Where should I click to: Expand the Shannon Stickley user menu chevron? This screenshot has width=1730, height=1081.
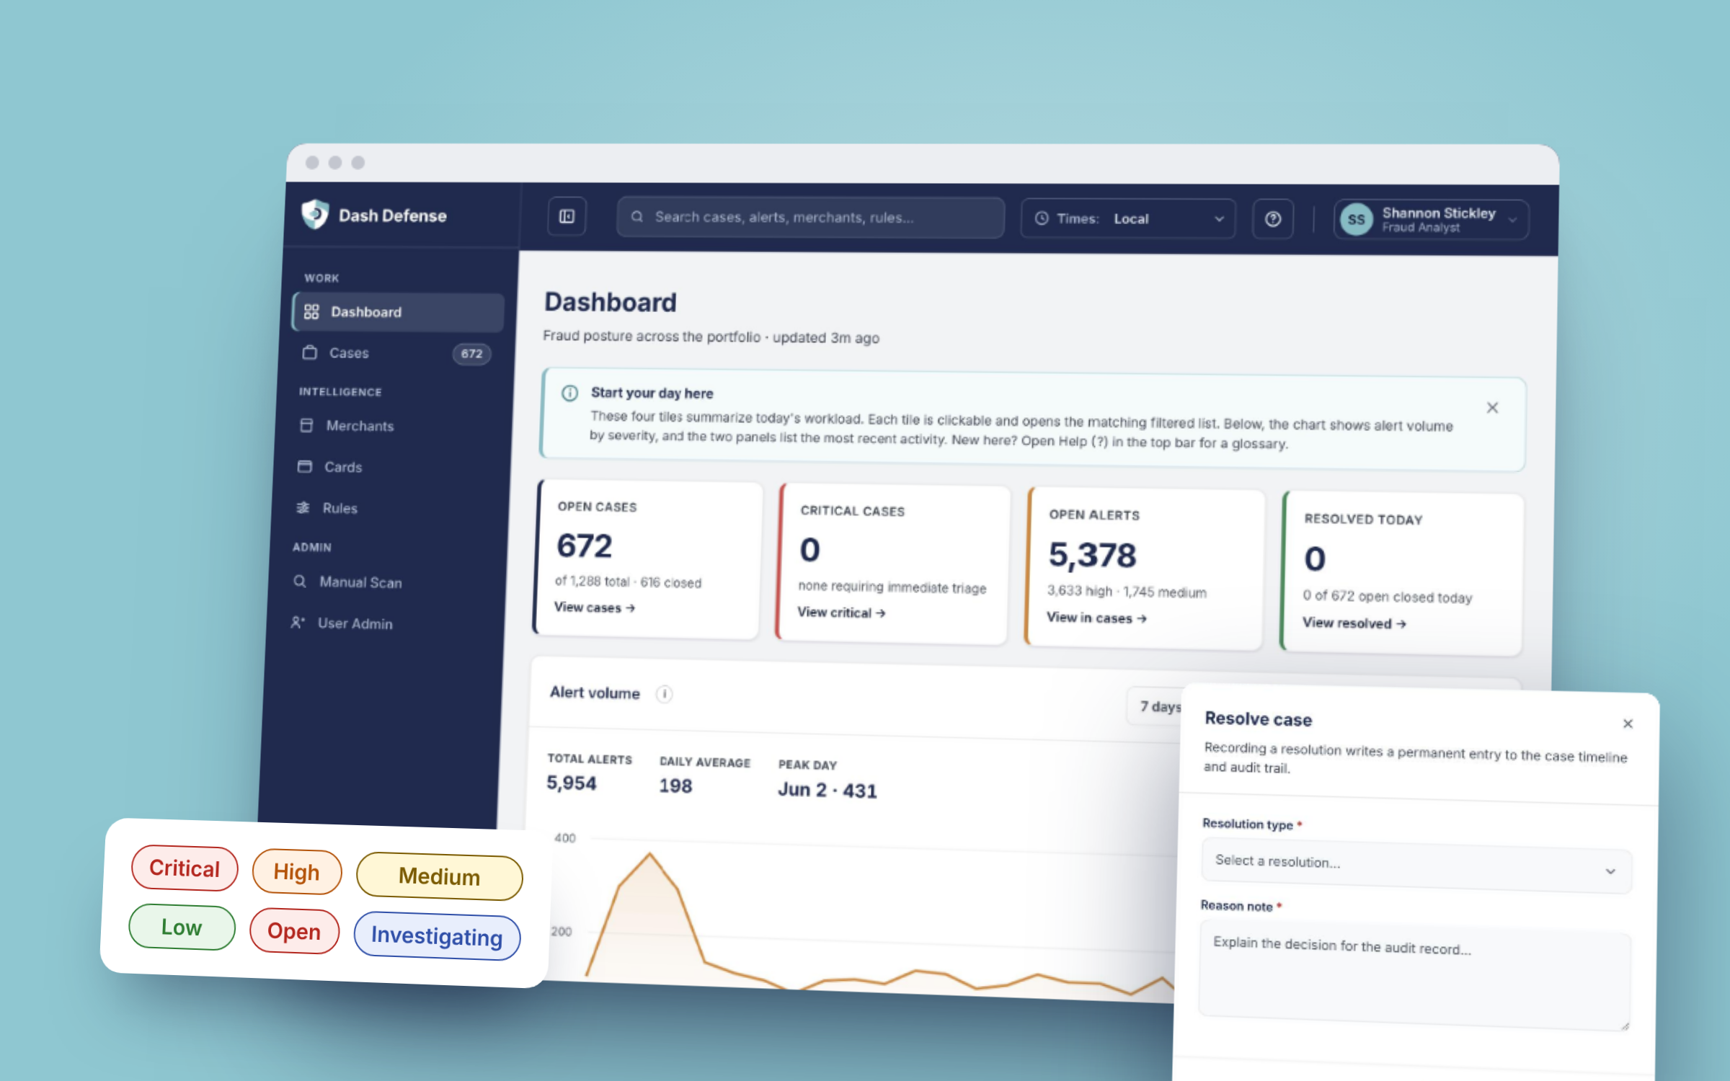point(1512,221)
